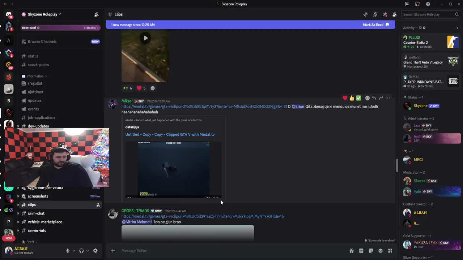Reply arrow on Mikael's message

[x=374, y=98]
